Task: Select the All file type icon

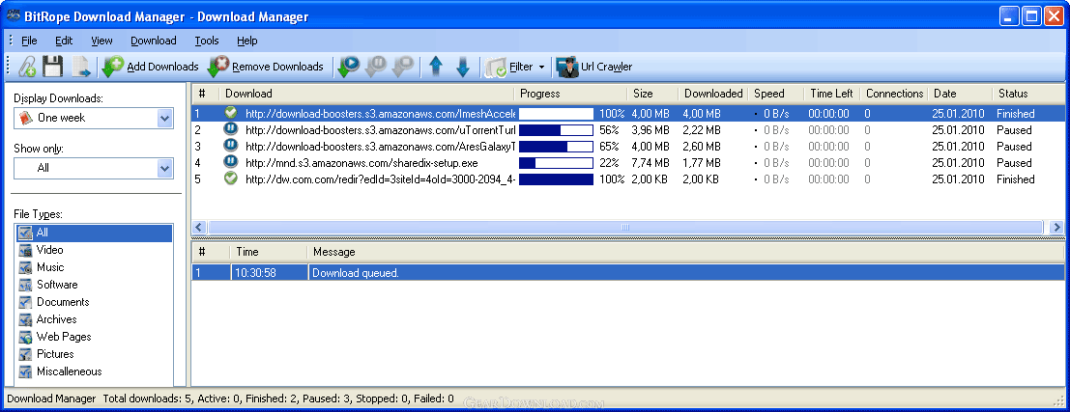Action: 25,233
